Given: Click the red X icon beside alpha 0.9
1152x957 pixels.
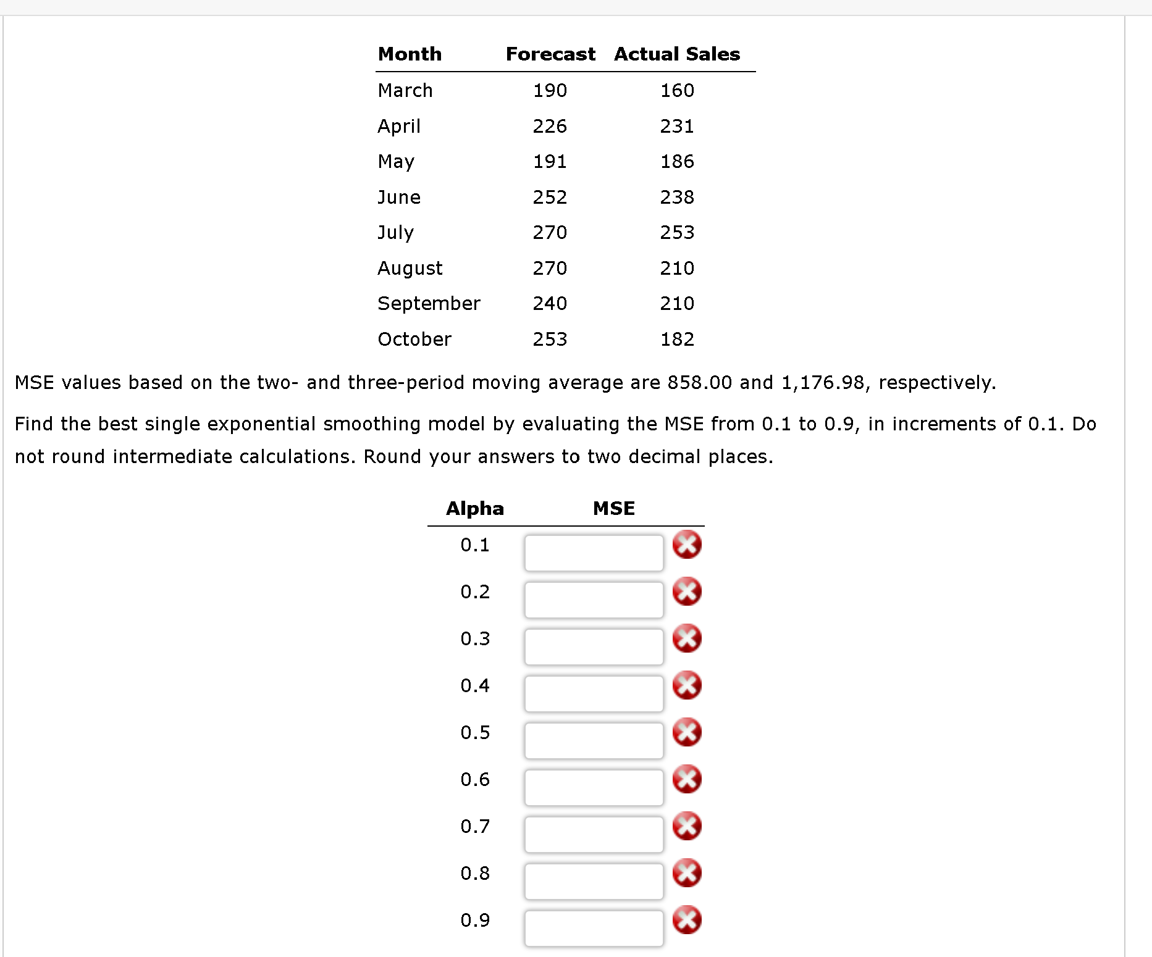Looking at the screenshot, I should coord(687,920).
